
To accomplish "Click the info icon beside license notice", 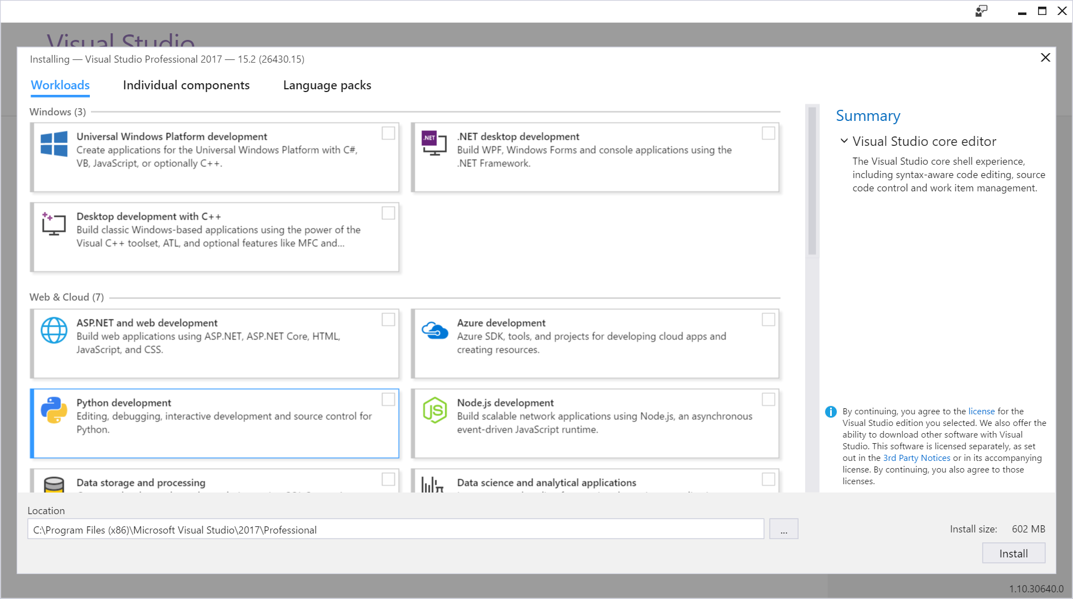I will point(831,412).
